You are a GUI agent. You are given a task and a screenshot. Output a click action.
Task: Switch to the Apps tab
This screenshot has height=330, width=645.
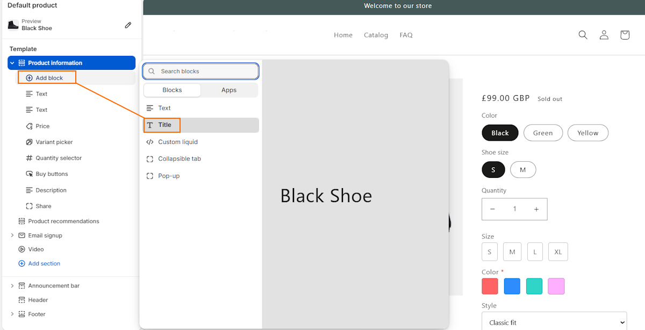[x=229, y=90]
